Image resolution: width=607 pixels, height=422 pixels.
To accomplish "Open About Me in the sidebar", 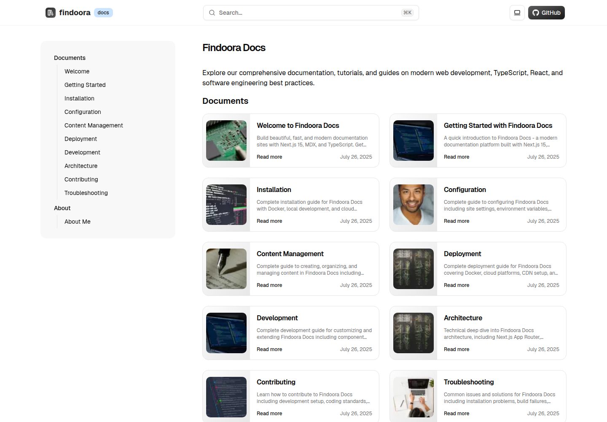I will click(x=78, y=222).
